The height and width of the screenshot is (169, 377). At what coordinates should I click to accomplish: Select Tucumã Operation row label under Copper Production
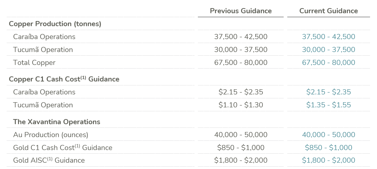point(43,50)
